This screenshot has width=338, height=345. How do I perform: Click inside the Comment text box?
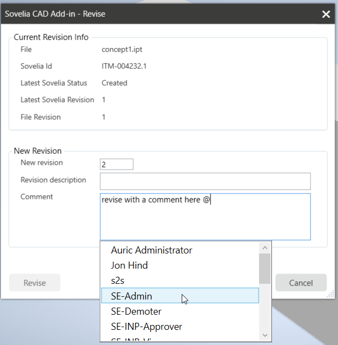pyautogui.click(x=206, y=217)
